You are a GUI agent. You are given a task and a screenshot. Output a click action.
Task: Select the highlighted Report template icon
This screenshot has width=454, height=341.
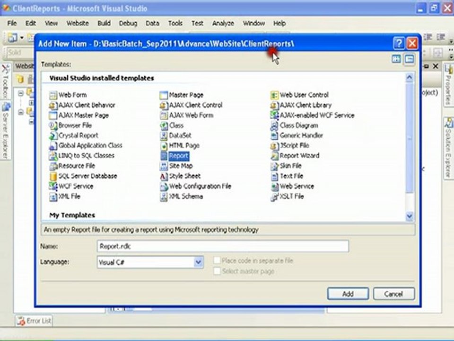[164, 156]
